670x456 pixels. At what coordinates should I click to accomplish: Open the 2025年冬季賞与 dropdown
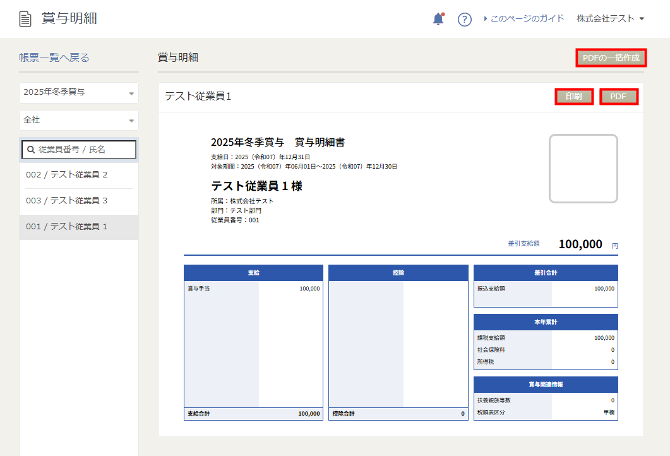pyautogui.click(x=79, y=92)
